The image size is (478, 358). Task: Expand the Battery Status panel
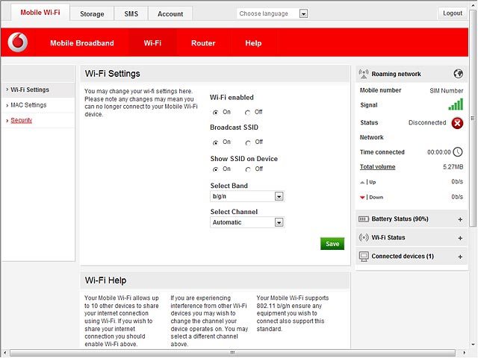460,219
